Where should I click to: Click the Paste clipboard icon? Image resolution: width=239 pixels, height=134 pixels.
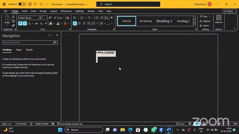[x=7, y=18]
